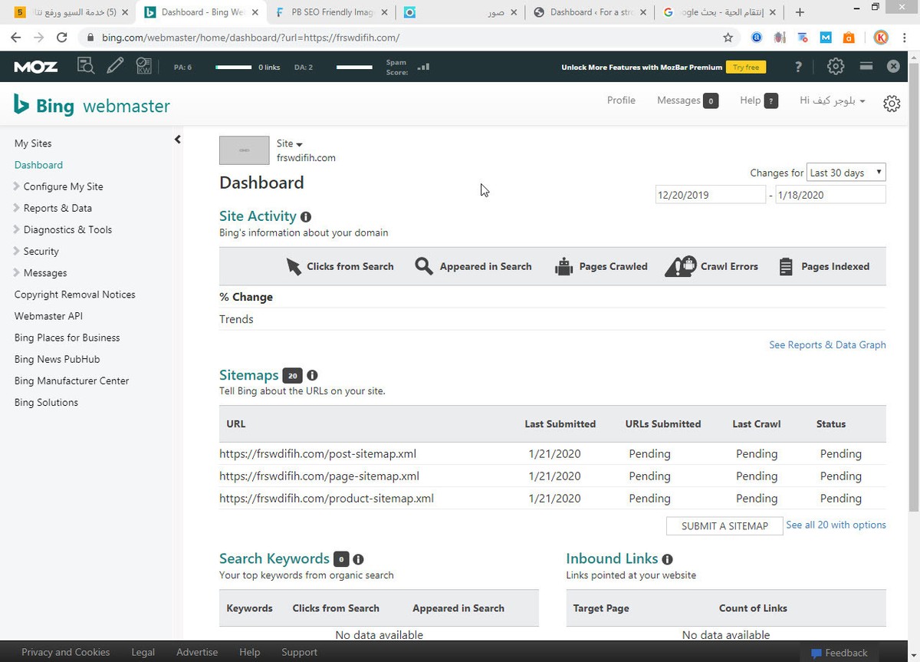This screenshot has width=920, height=662.
Task: Reload the page in Chrome
Action: 62,38
